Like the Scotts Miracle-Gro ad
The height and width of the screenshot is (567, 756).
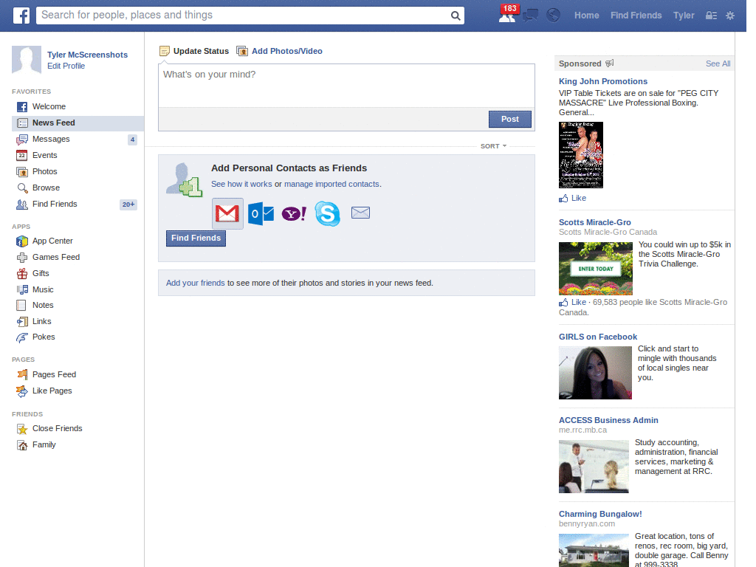572,302
